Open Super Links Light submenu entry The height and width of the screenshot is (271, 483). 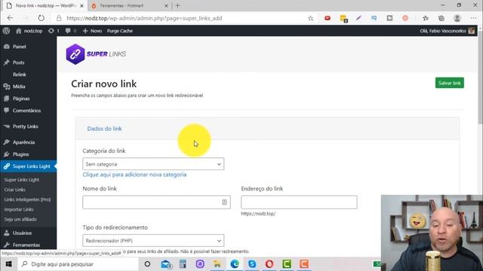[x=22, y=180]
